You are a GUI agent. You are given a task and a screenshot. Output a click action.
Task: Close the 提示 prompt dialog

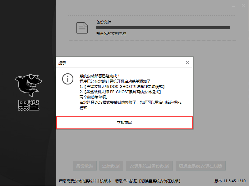(x=187, y=62)
